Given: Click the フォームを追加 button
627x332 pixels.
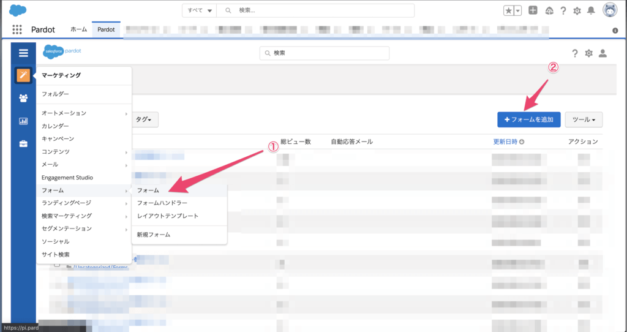Looking at the screenshot, I should 528,119.
